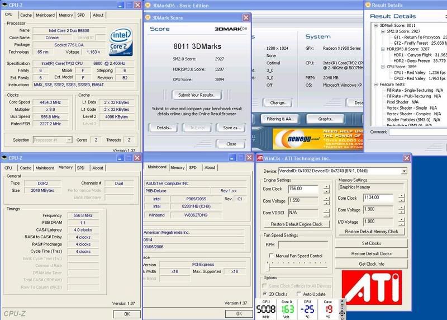Viewport: 447px width, 320px height.
Task: Collapse the SM2.0 Score: 2927 node
Action: [383, 31]
